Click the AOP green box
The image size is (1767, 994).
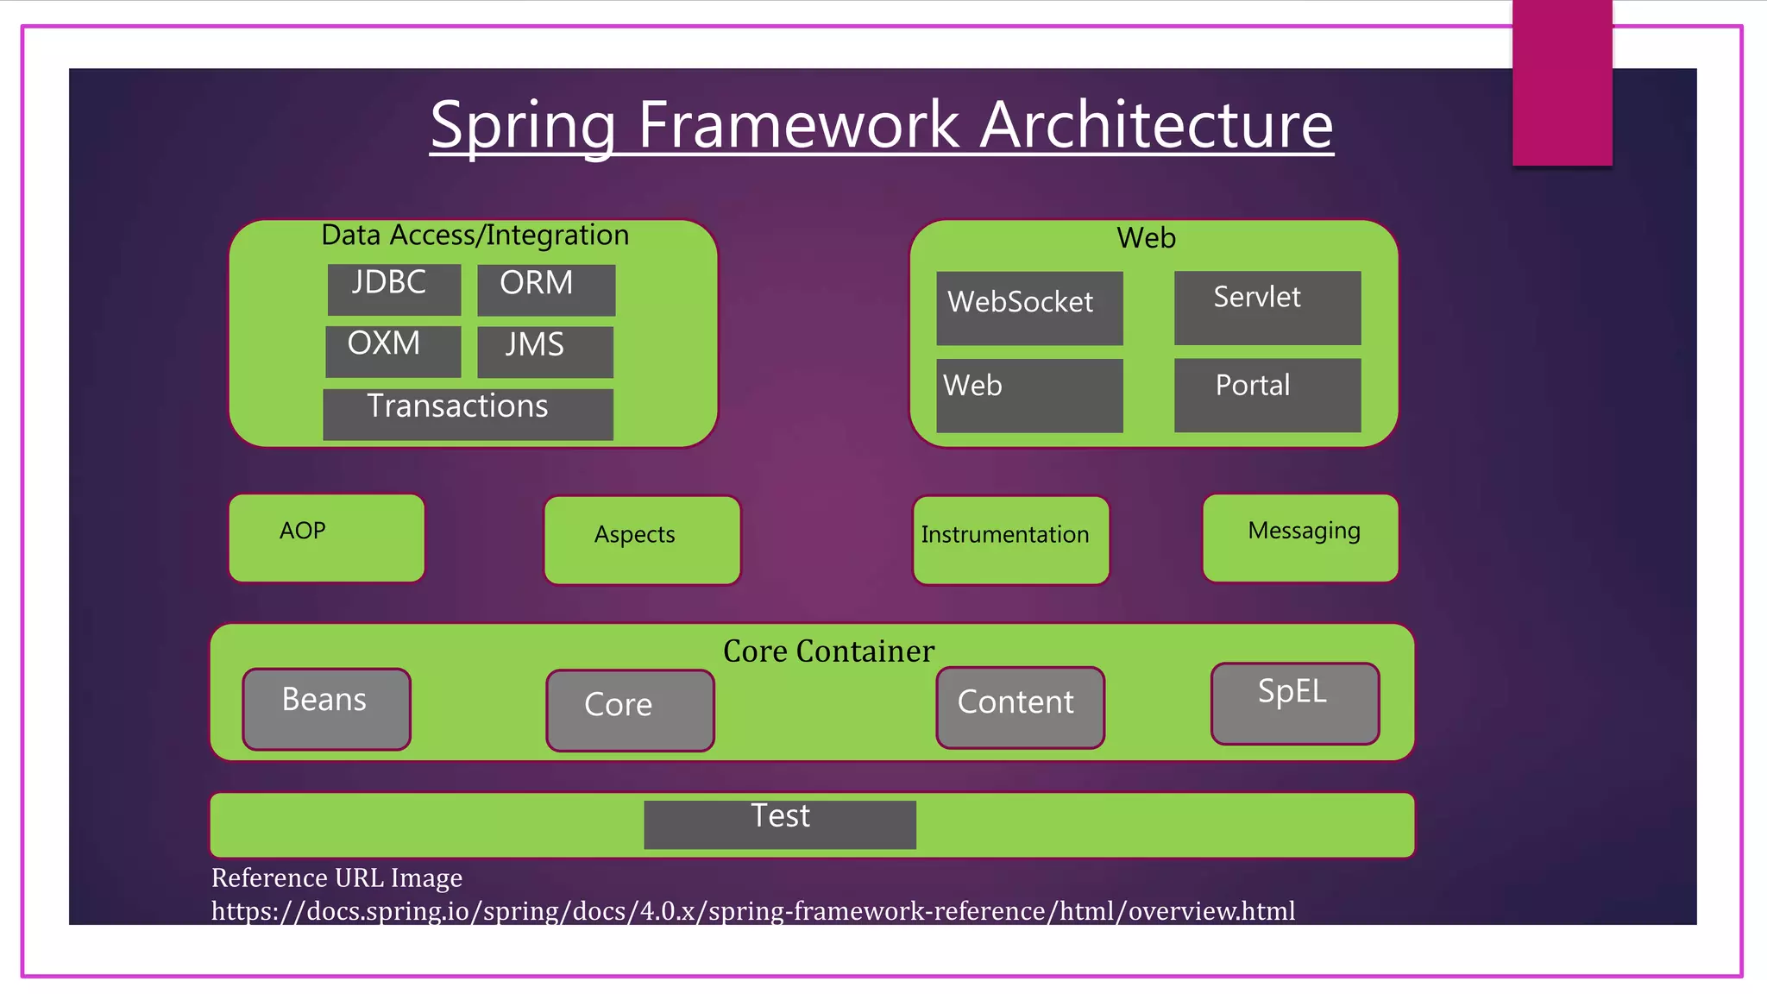[x=326, y=538]
